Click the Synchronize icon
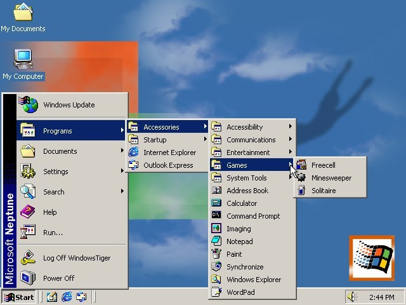 (216, 266)
